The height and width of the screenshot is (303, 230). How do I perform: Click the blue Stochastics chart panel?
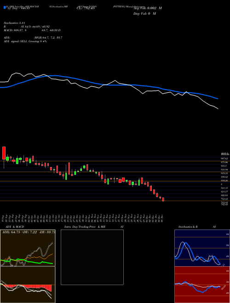pos(202,248)
